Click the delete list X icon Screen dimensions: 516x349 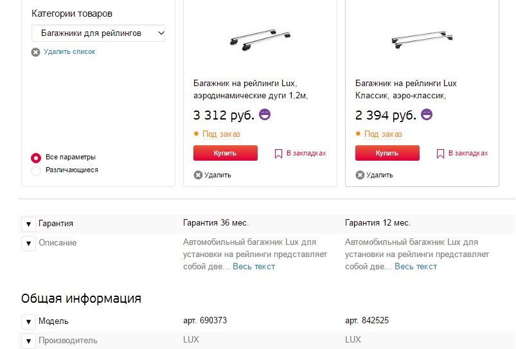click(35, 52)
